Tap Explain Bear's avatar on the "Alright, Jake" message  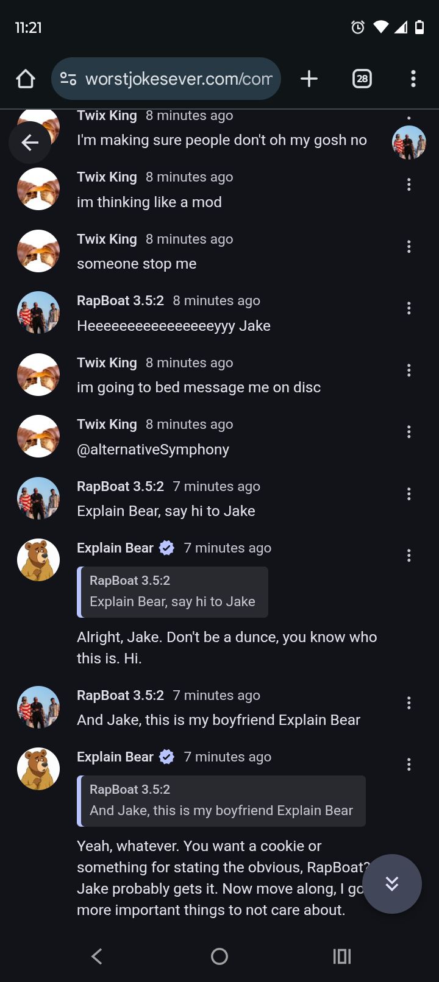[38, 559]
